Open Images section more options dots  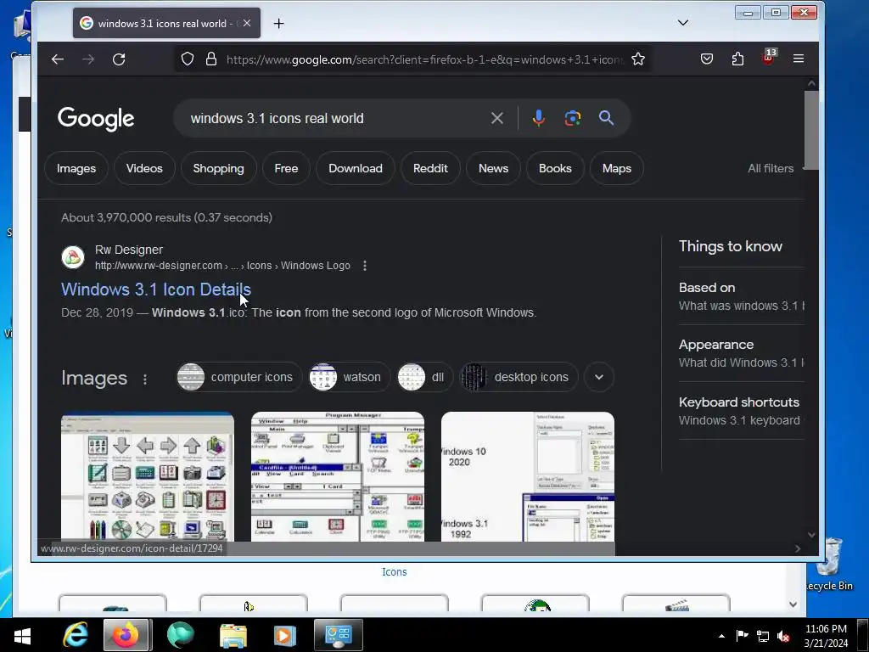pos(145,379)
